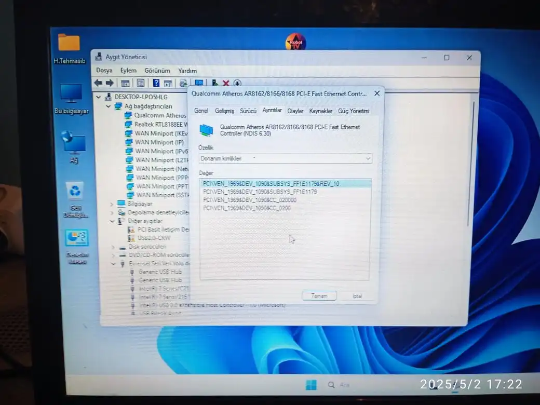Select the Qualcomm Atheros adapter in tree
Viewport: 540px width, 405px height.
[x=156, y=115]
